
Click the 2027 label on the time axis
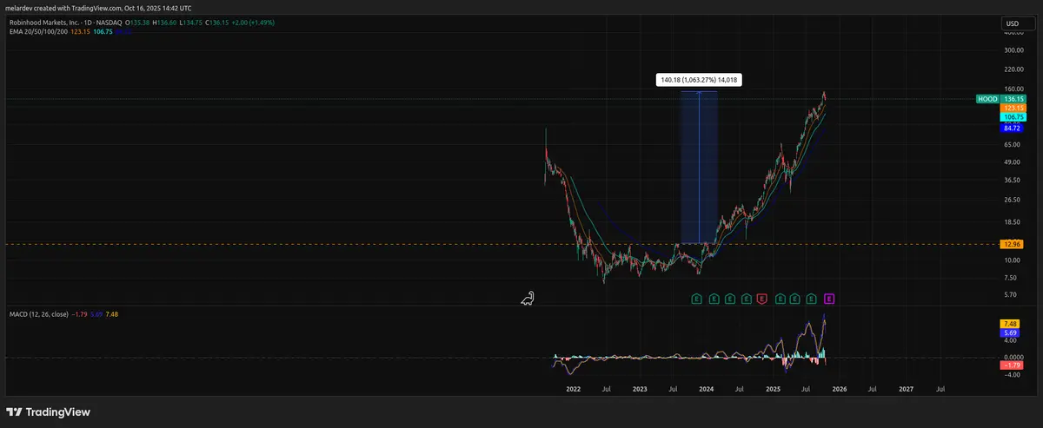907,391
